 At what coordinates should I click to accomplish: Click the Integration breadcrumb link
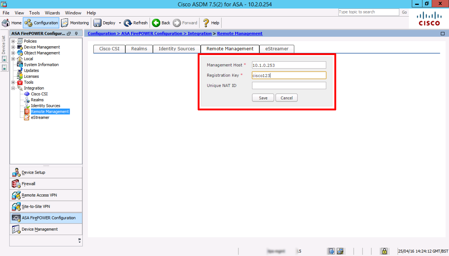click(x=200, y=33)
